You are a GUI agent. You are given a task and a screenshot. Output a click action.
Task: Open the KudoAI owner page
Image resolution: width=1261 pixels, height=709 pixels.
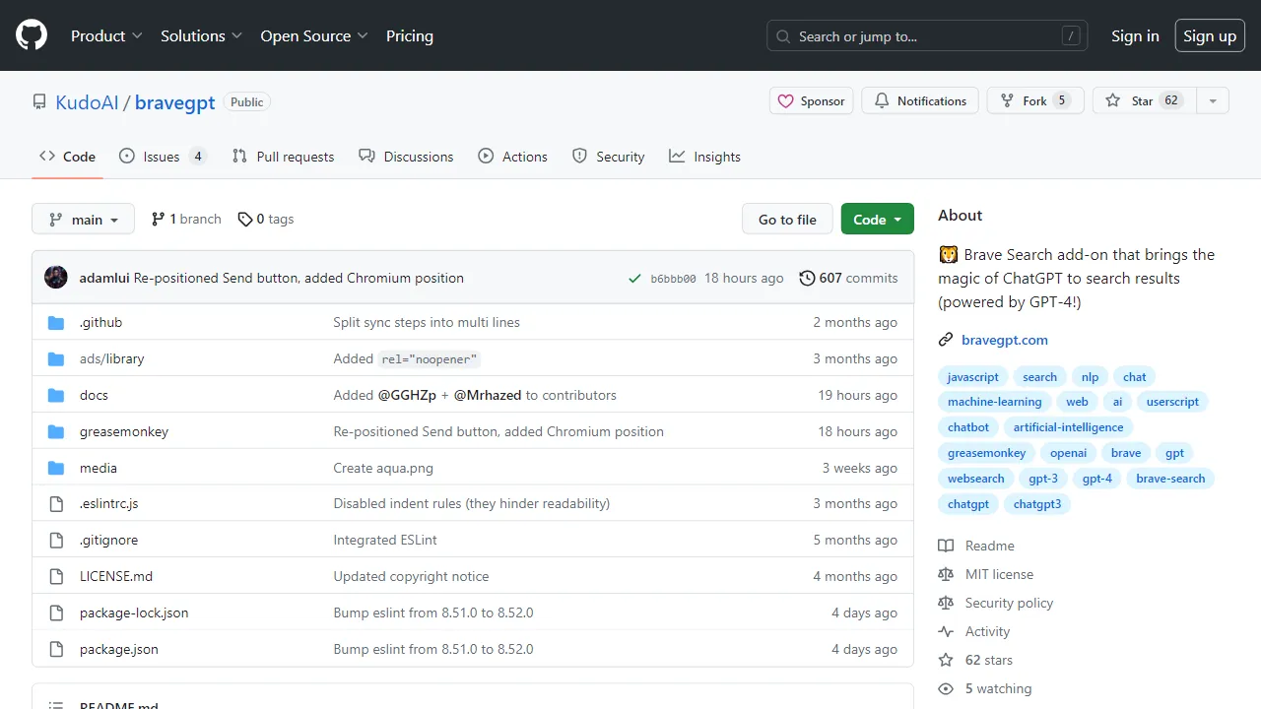point(87,102)
